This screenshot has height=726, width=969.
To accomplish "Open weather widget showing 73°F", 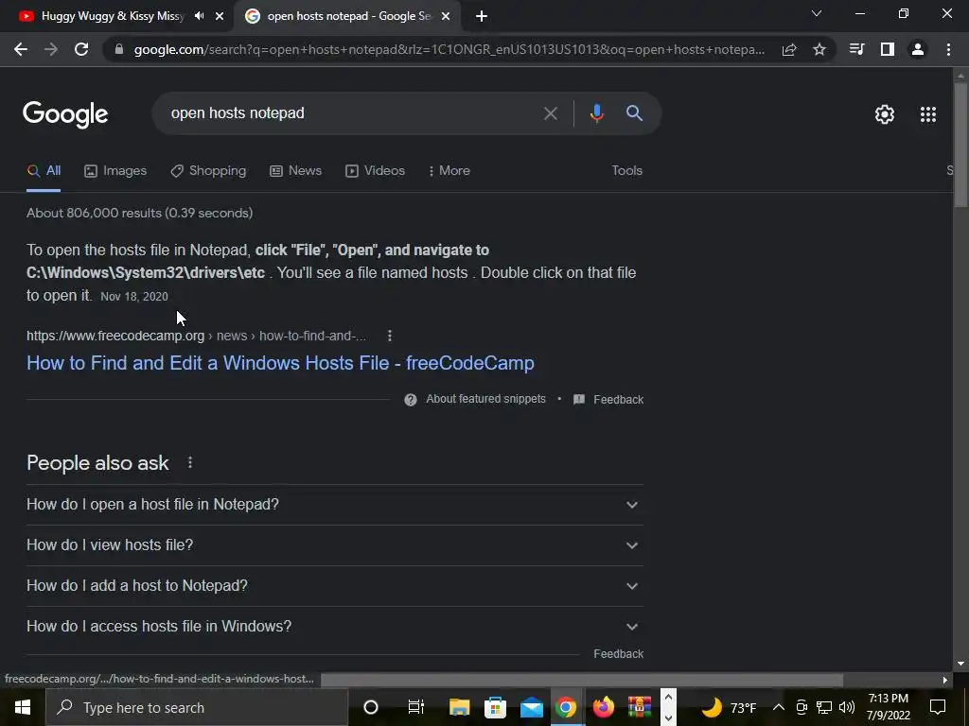I will pos(729,707).
